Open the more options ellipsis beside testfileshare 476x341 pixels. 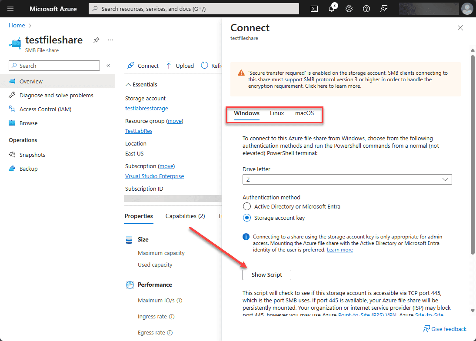pos(110,40)
